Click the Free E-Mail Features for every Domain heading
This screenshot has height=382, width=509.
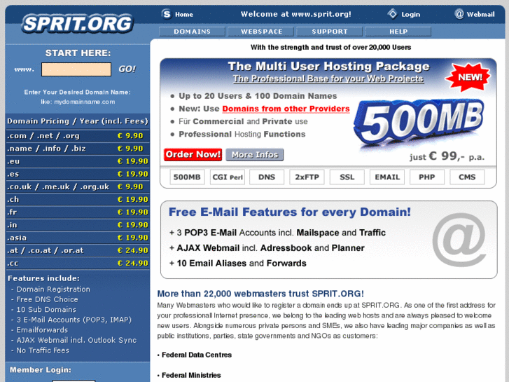[290, 212]
